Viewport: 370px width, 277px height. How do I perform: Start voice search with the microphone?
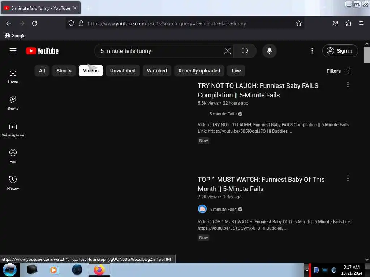[269, 51]
